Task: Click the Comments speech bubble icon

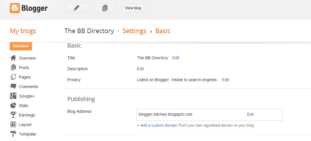Action: [x=13, y=86]
